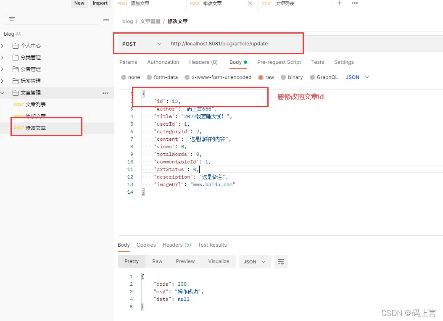Open the Pre-request Script tab

pyautogui.click(x=279, y=62)
